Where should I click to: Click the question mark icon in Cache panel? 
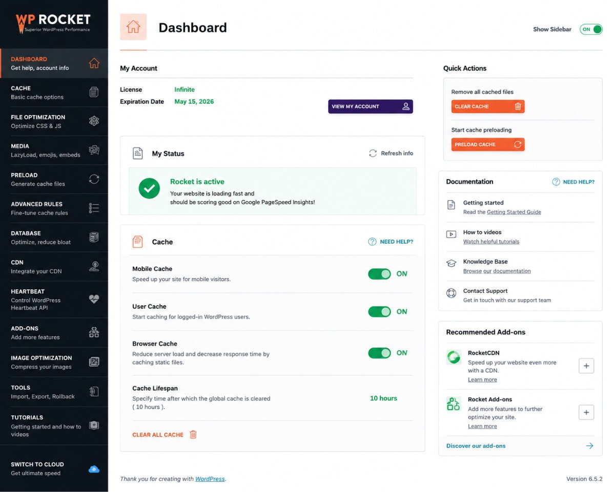[x=373, y=242]
